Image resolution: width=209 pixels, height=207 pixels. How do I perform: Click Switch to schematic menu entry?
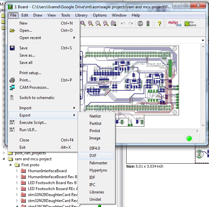click(x=37, y=98)
